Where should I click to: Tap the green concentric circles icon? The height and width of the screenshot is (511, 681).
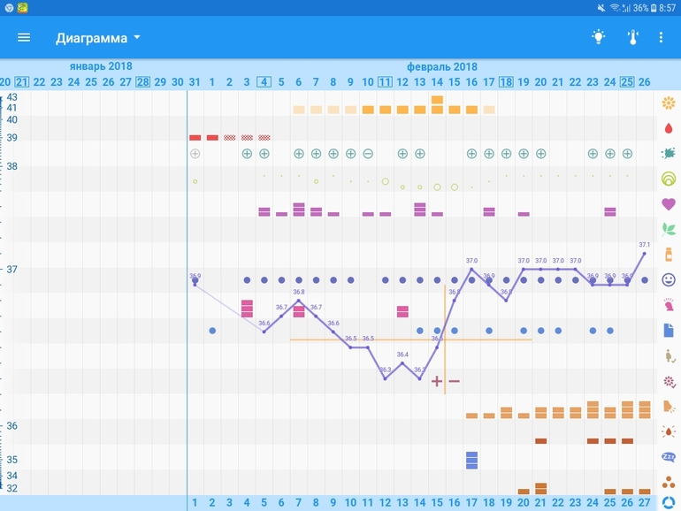pos(669,179)
